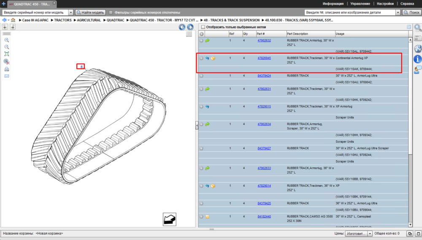Open a new tab with plus icon

point(3,4)
